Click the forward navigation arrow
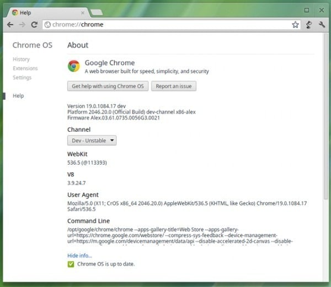Viewport: 331px width, 287px height. pyautogui.click(x=22, y=25)
